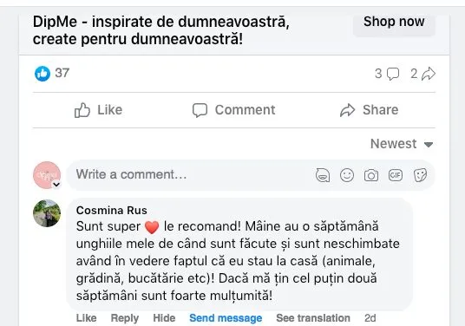
Task: Expand the Newest comment sorting dropdown
Action: coord(402,144)
